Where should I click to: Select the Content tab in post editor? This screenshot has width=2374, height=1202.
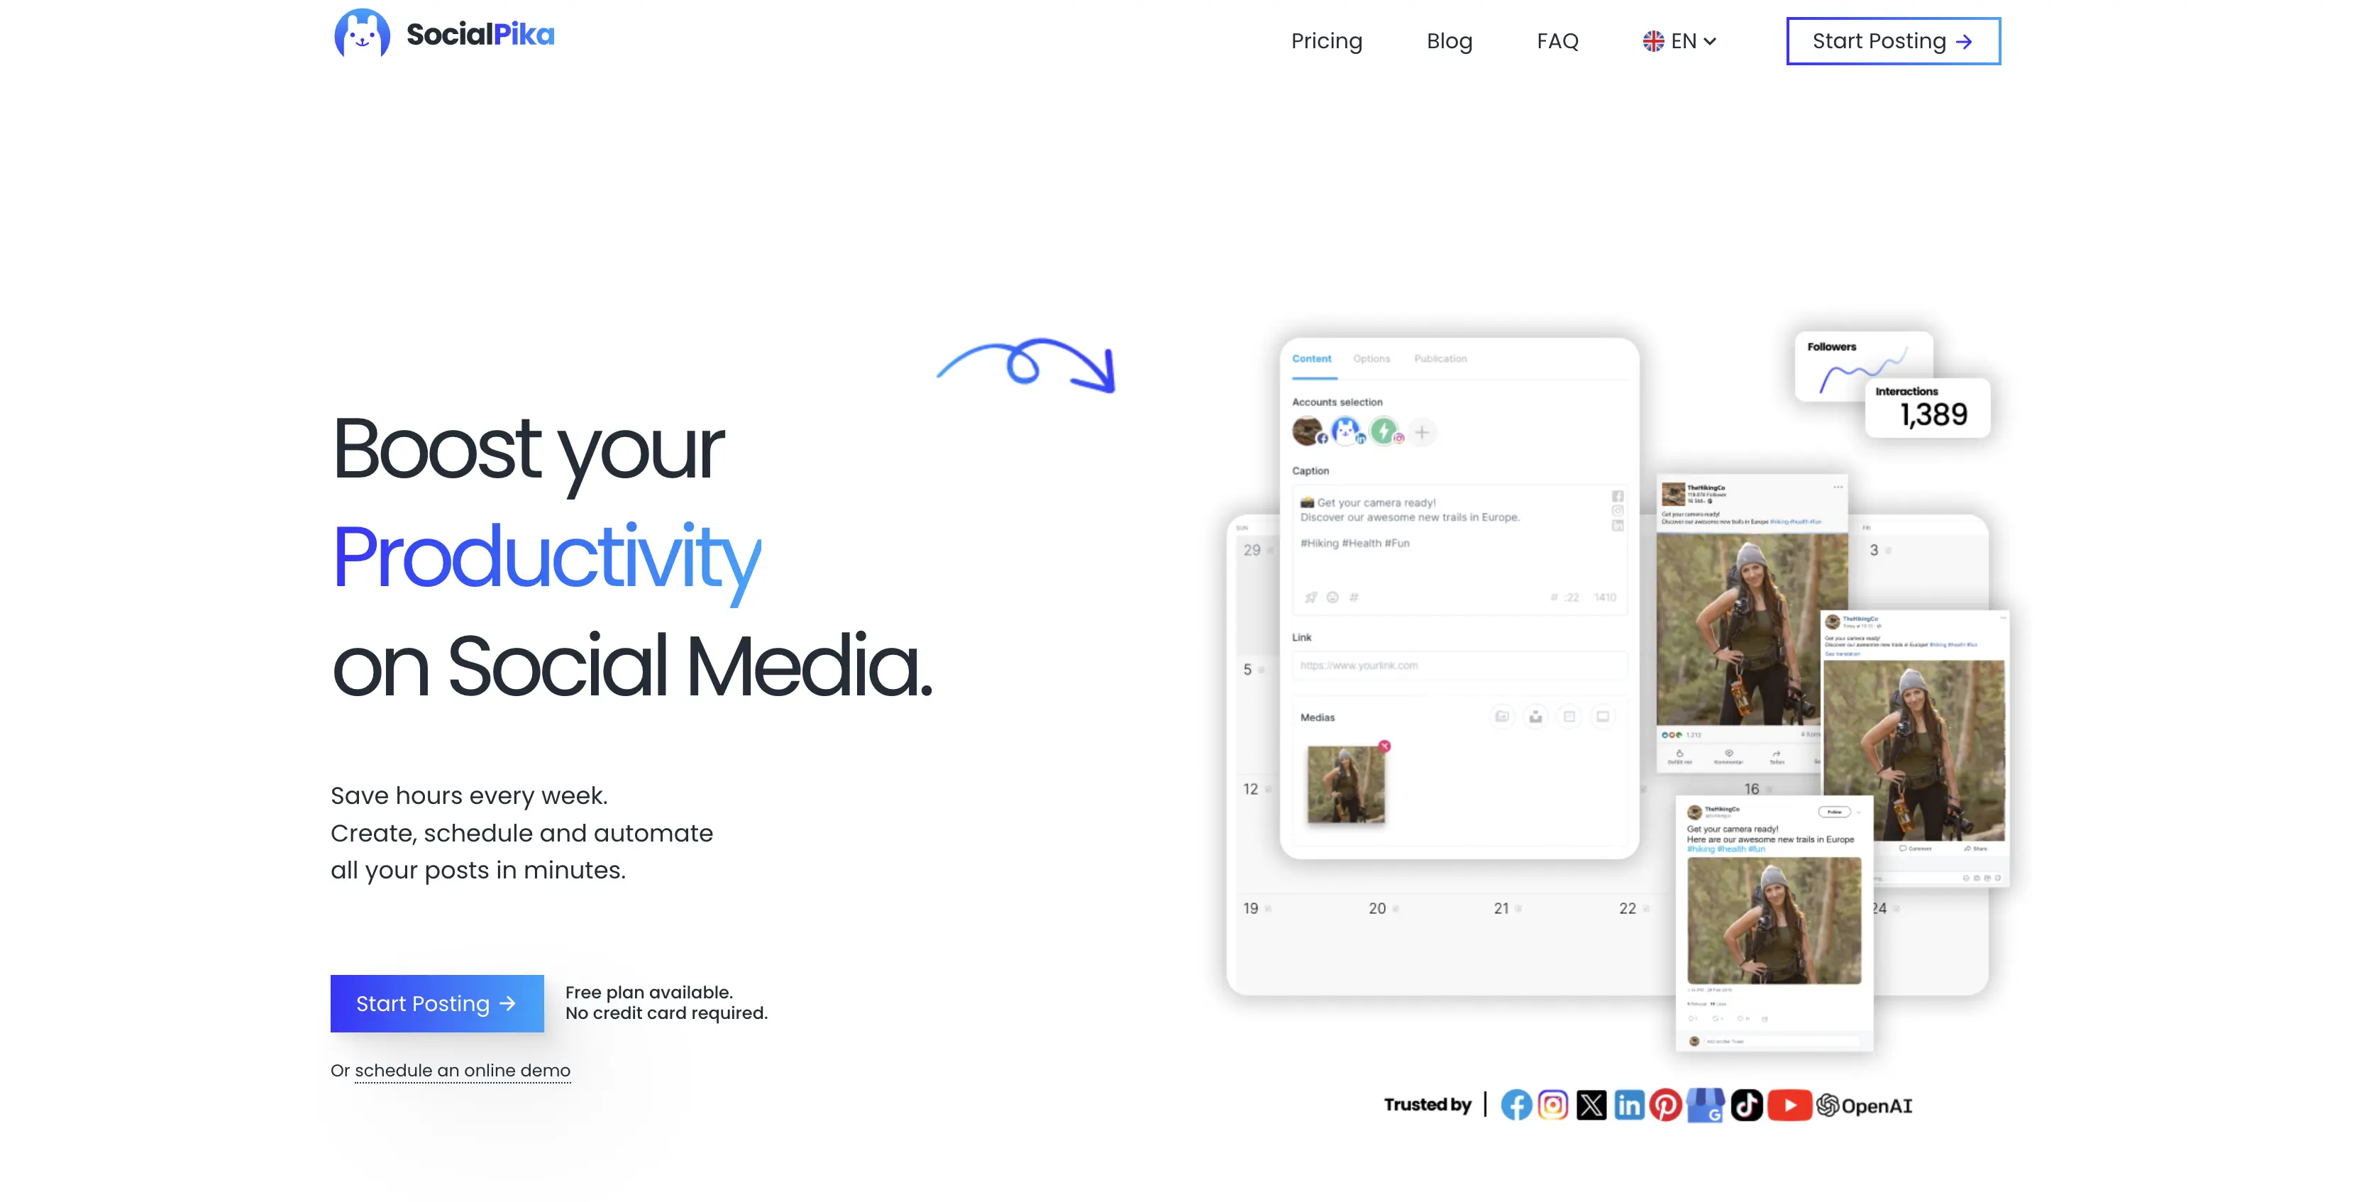coord(1312,359)
